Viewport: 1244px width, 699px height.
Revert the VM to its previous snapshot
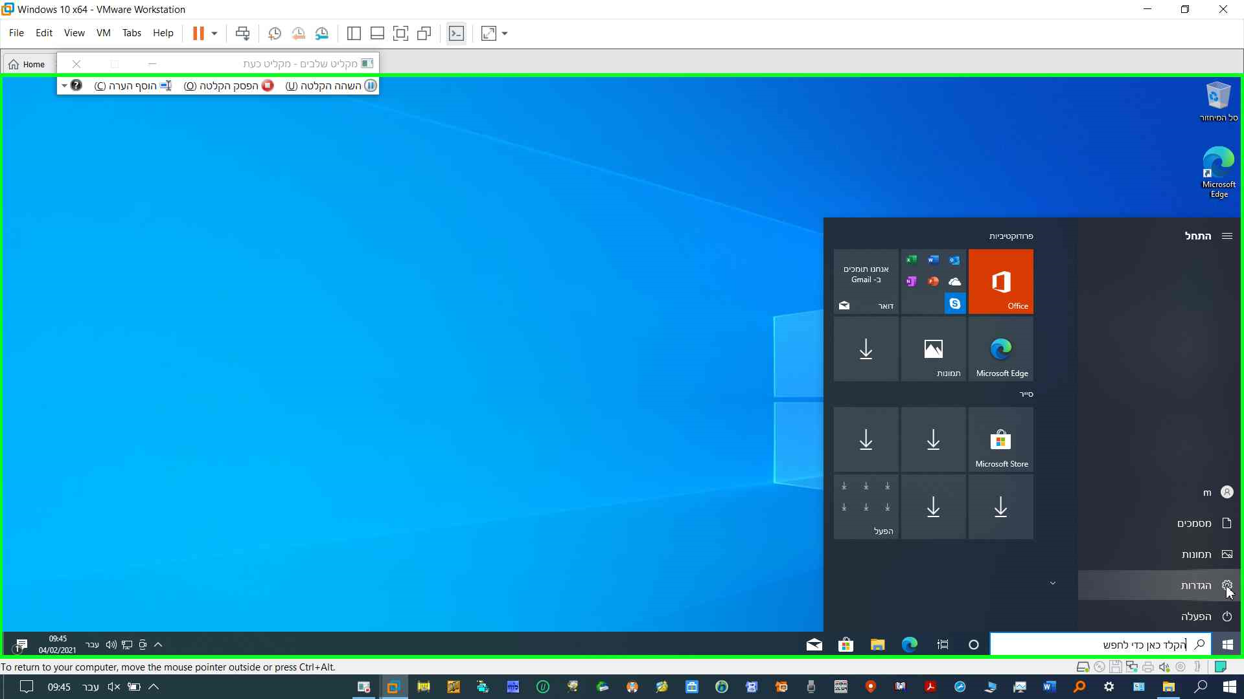point(298,33)
